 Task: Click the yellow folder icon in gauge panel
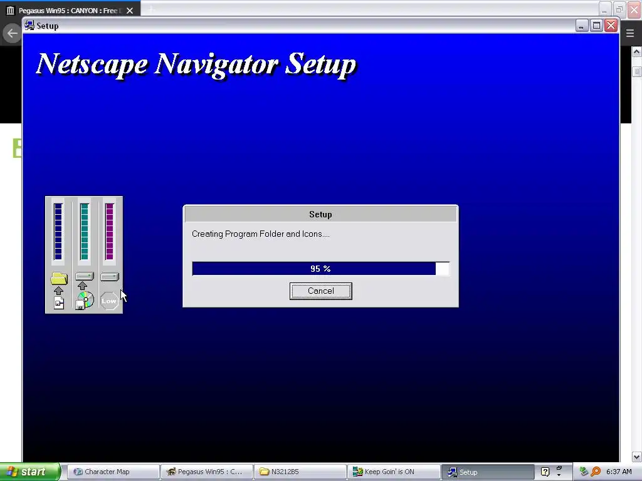59,278
